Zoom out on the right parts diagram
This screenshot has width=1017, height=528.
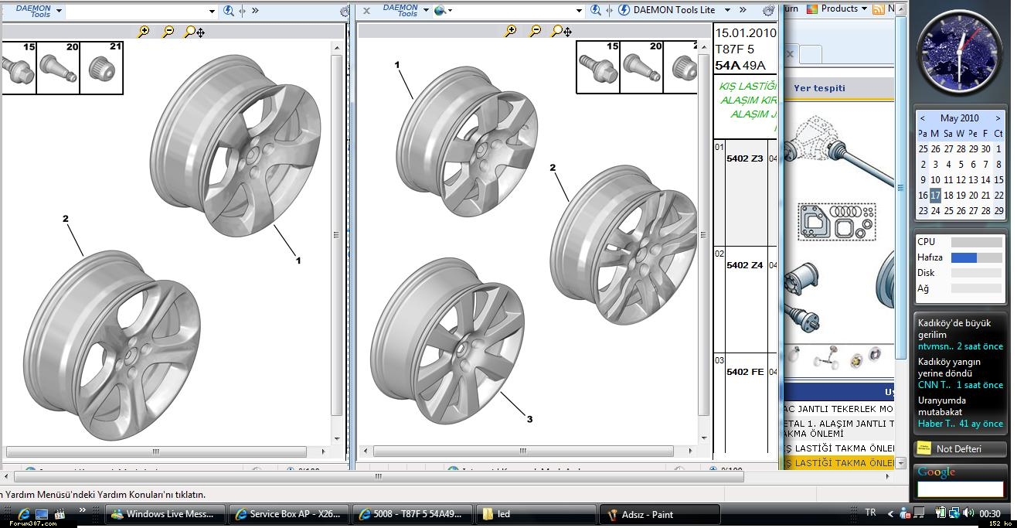tap(535, 31)
